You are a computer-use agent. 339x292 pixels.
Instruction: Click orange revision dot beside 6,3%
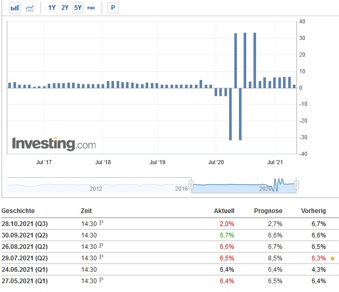[x=332, y=258]
